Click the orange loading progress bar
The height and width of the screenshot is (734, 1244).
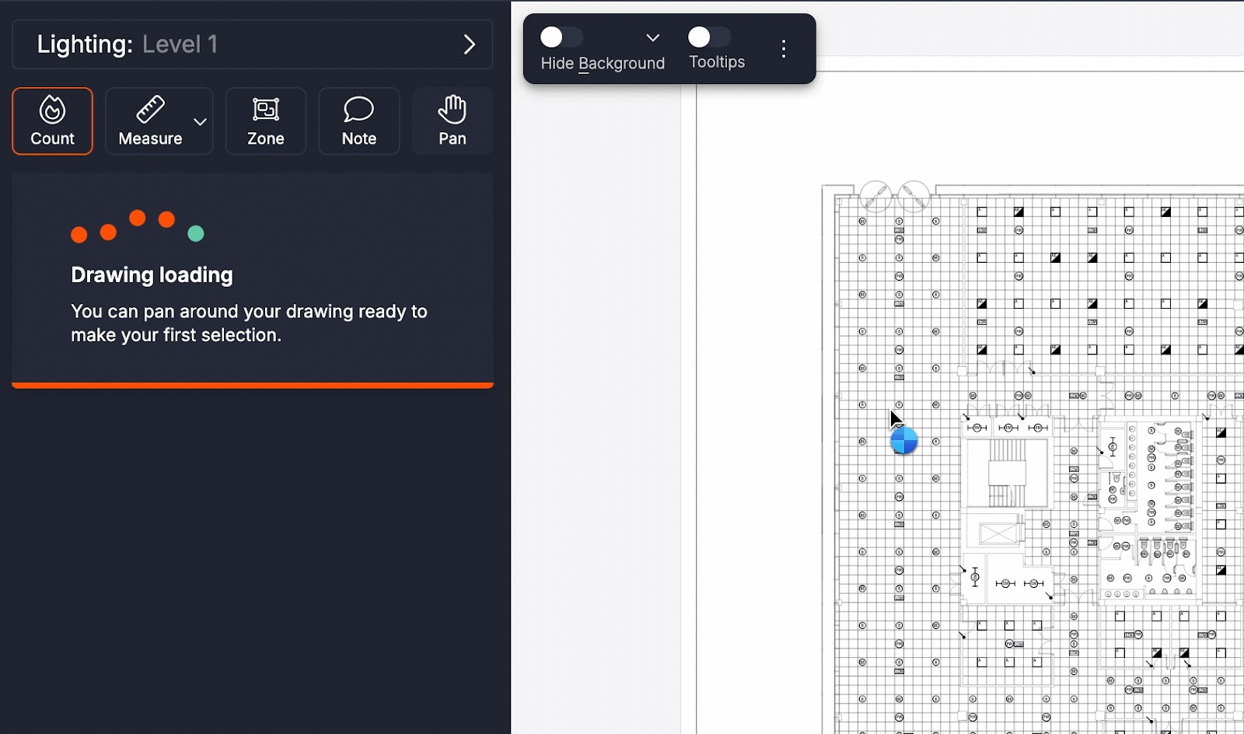point(253,385)
